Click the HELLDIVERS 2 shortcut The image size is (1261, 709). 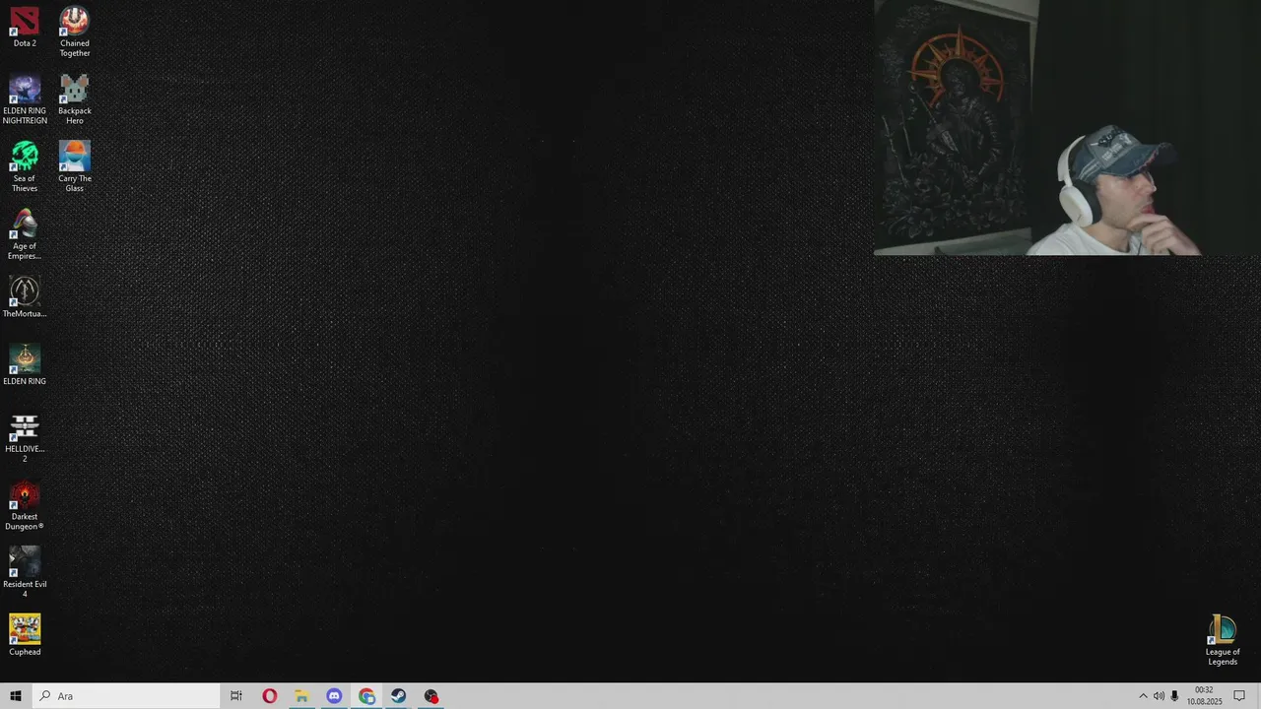point(25,438)
